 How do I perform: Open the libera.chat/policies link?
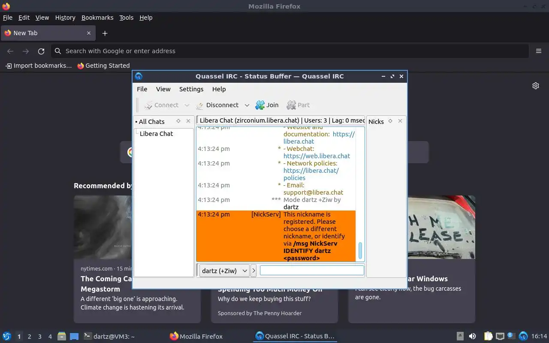[x=311, y=174]
